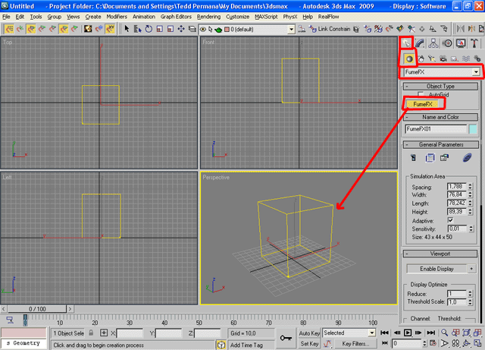Collapse the General Parameters rollout
485x350 pixels.
point(440,144)
